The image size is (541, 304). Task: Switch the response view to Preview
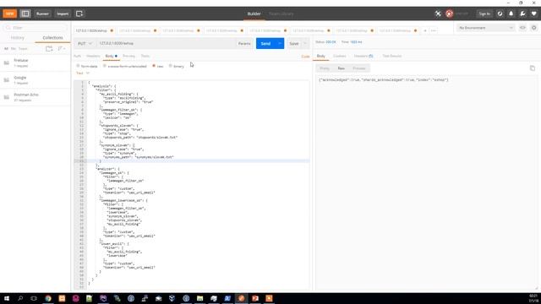(x=358, y=68)
